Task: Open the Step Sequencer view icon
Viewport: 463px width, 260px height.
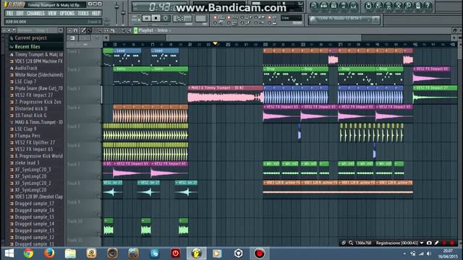Action: coord(323,6)
